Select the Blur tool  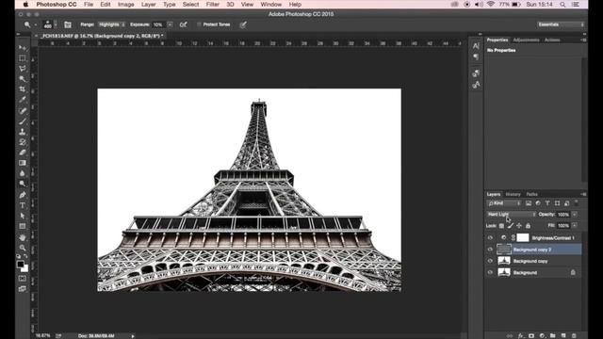(x=23, y=173)
